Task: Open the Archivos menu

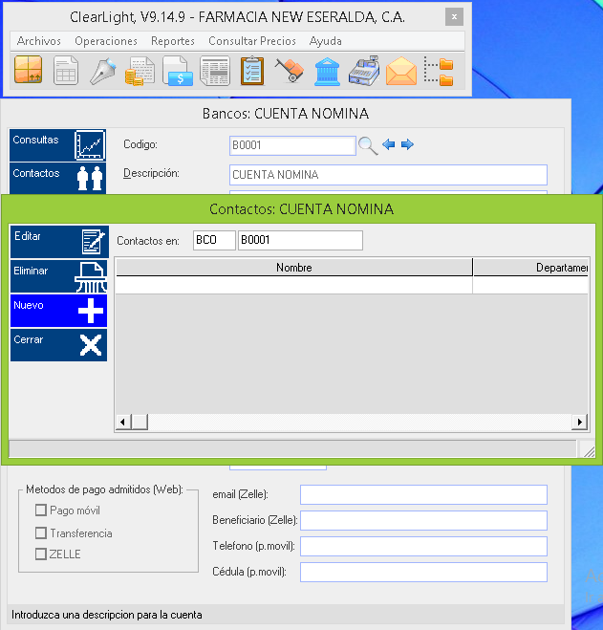Action: 39,41
